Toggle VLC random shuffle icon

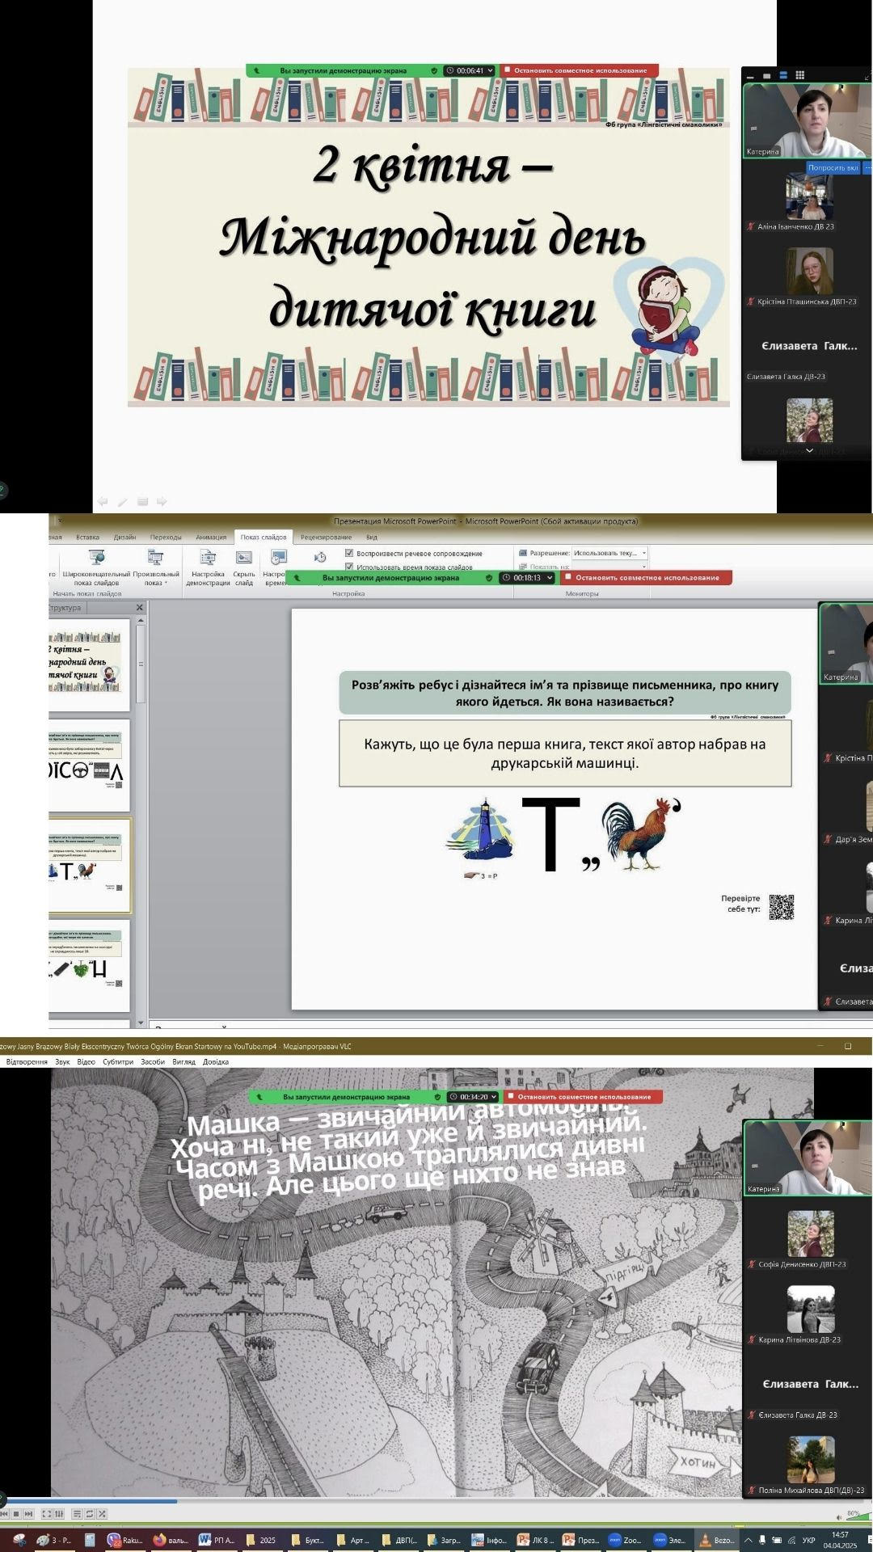[x=102, y=1514]
